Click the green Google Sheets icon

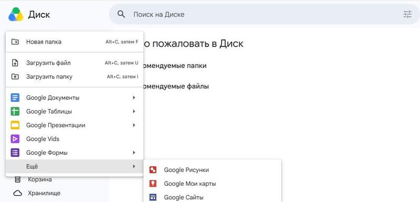coord(15,111)
